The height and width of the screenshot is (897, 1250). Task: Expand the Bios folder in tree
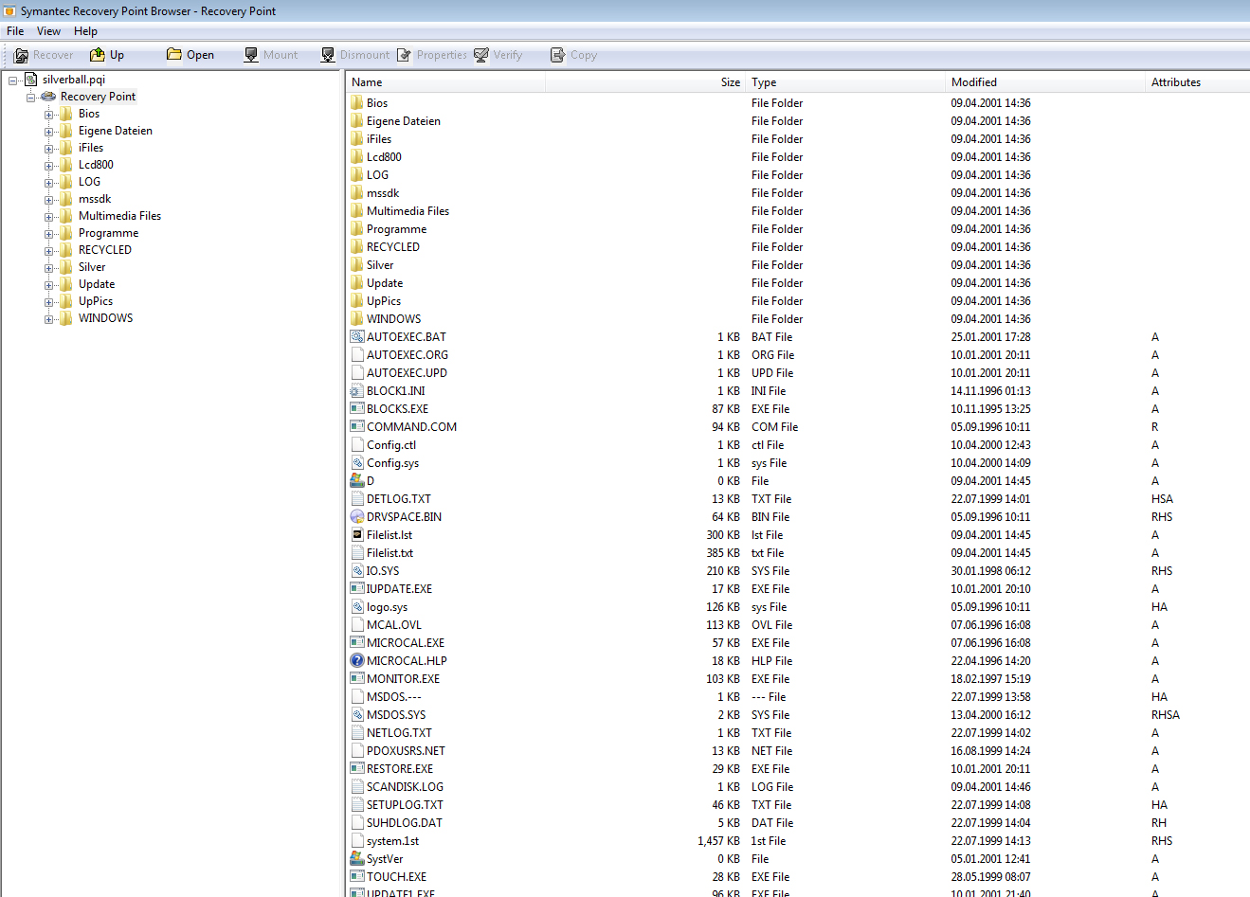click(49, 115)
